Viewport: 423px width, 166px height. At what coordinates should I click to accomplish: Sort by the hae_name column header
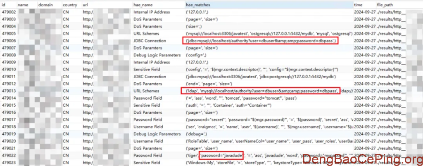tap(143, 4)
